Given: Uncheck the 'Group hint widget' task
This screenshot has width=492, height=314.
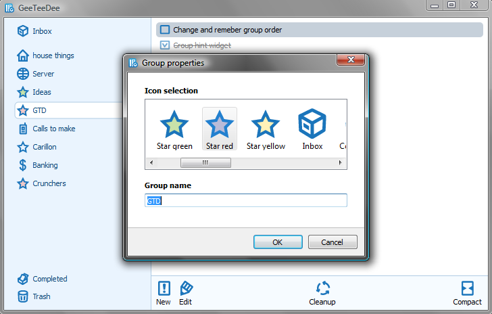Looking at the screenshot, I should [x=165, y=45].
